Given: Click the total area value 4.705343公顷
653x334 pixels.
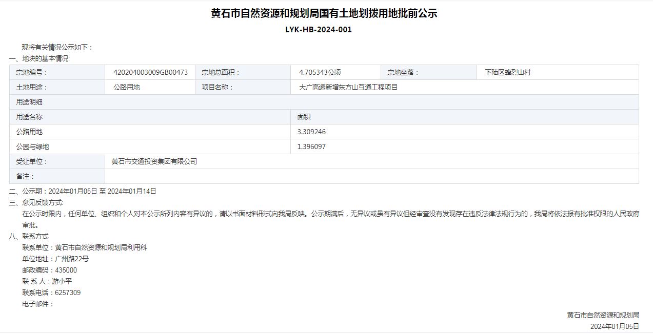Looking at the screenshot, I should (320, 72).
